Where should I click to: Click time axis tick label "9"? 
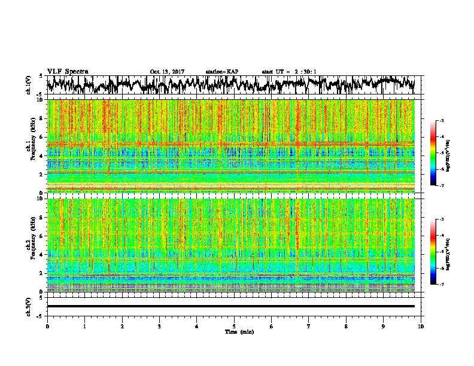[383, 327]
